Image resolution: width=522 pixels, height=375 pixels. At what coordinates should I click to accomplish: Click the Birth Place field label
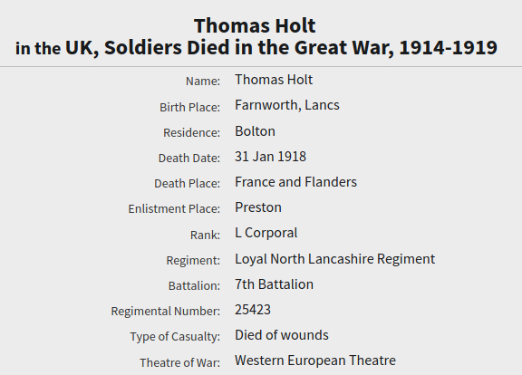tap(189, 108)
